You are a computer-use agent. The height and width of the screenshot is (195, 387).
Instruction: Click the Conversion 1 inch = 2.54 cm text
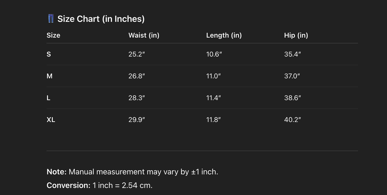click(x=99, y=185)
